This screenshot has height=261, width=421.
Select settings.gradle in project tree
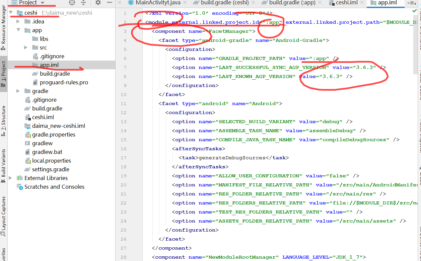coord(51,169)
